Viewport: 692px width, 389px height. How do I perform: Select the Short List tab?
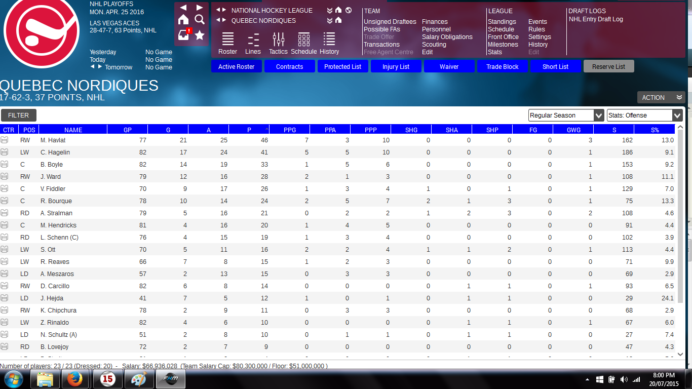point(556,66)
